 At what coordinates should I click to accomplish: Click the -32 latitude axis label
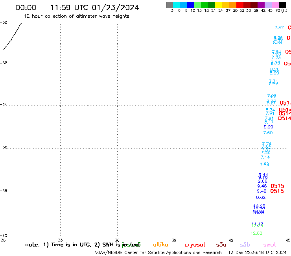pos(4,63)
